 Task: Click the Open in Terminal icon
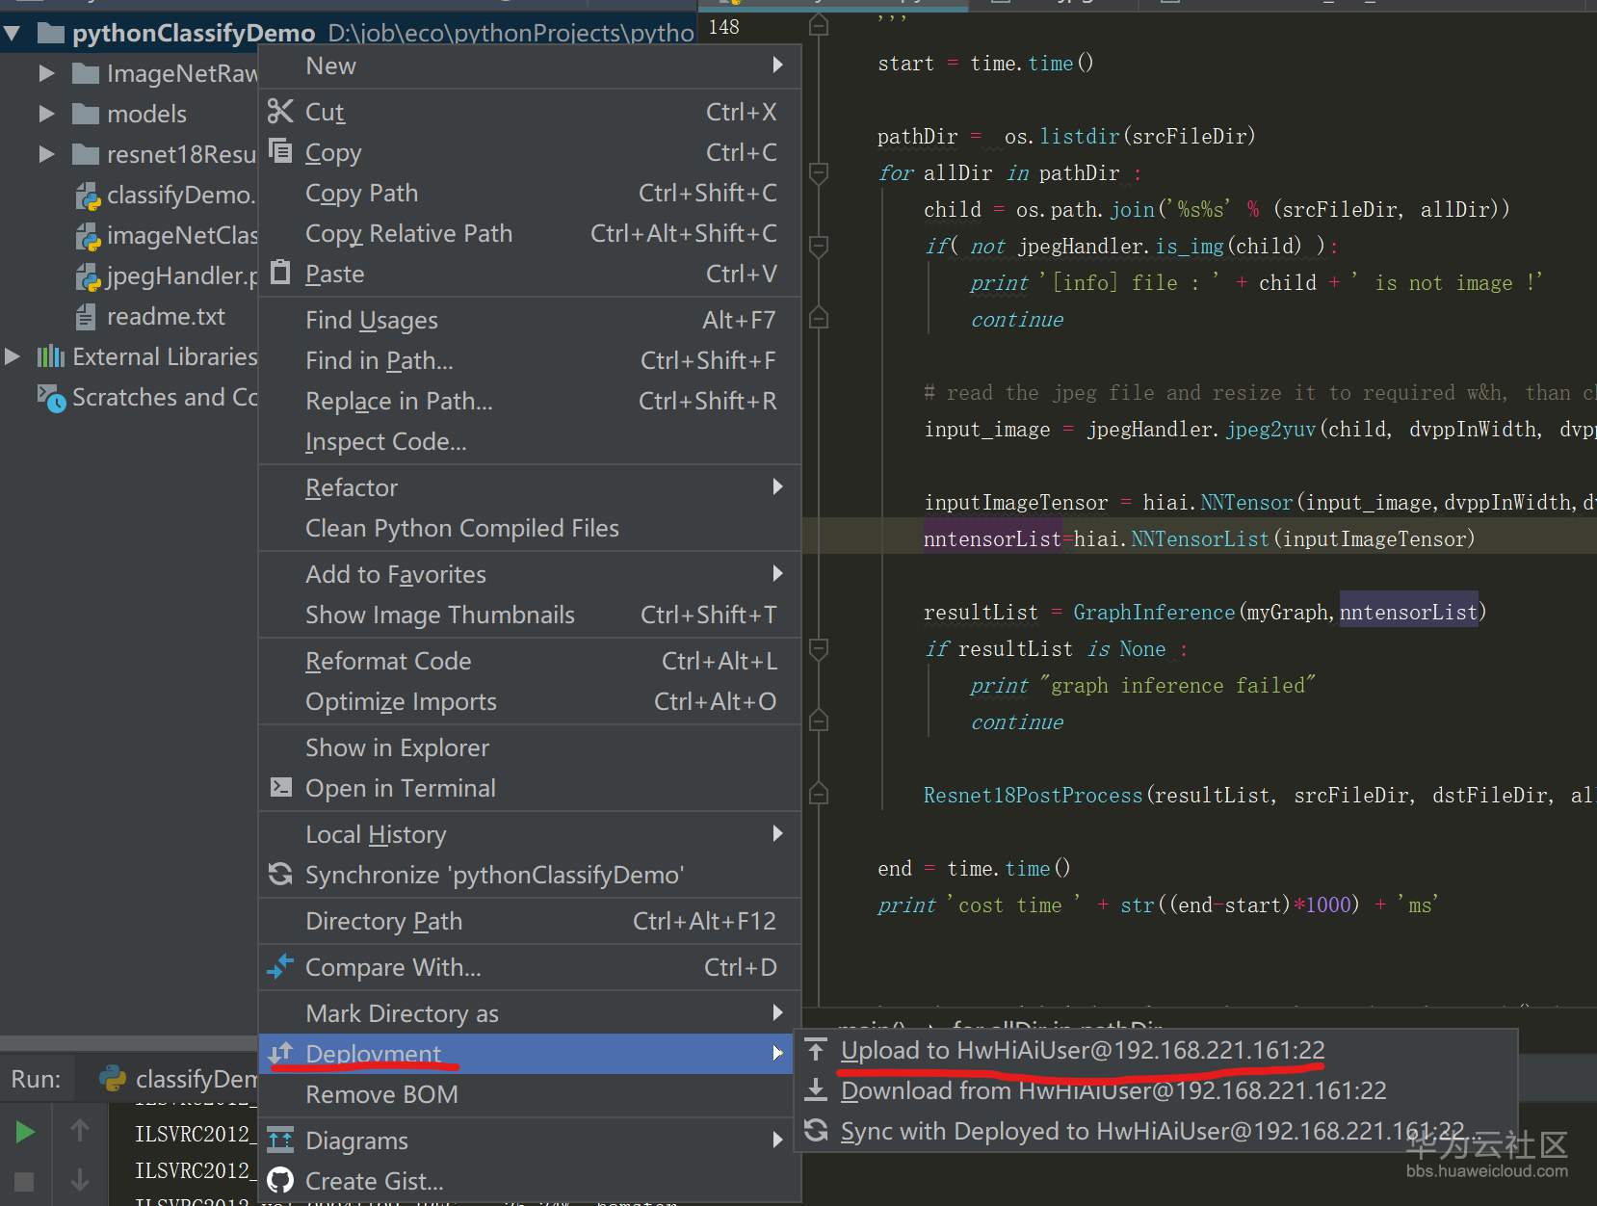tap(280, 787)
